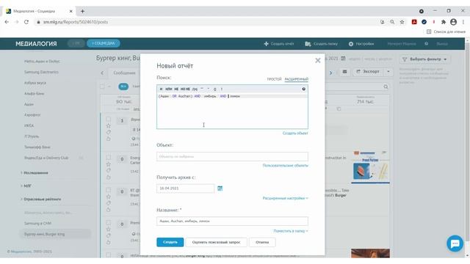The image size is (470, 264).
Task: Thumbs-up the post numbered 1
Action: (x=108, y=139)
